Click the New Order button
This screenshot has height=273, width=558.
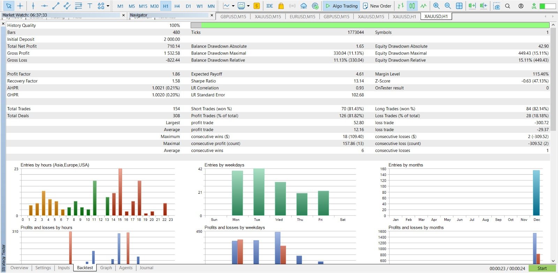pyautogui.click(x=377, y=6)
